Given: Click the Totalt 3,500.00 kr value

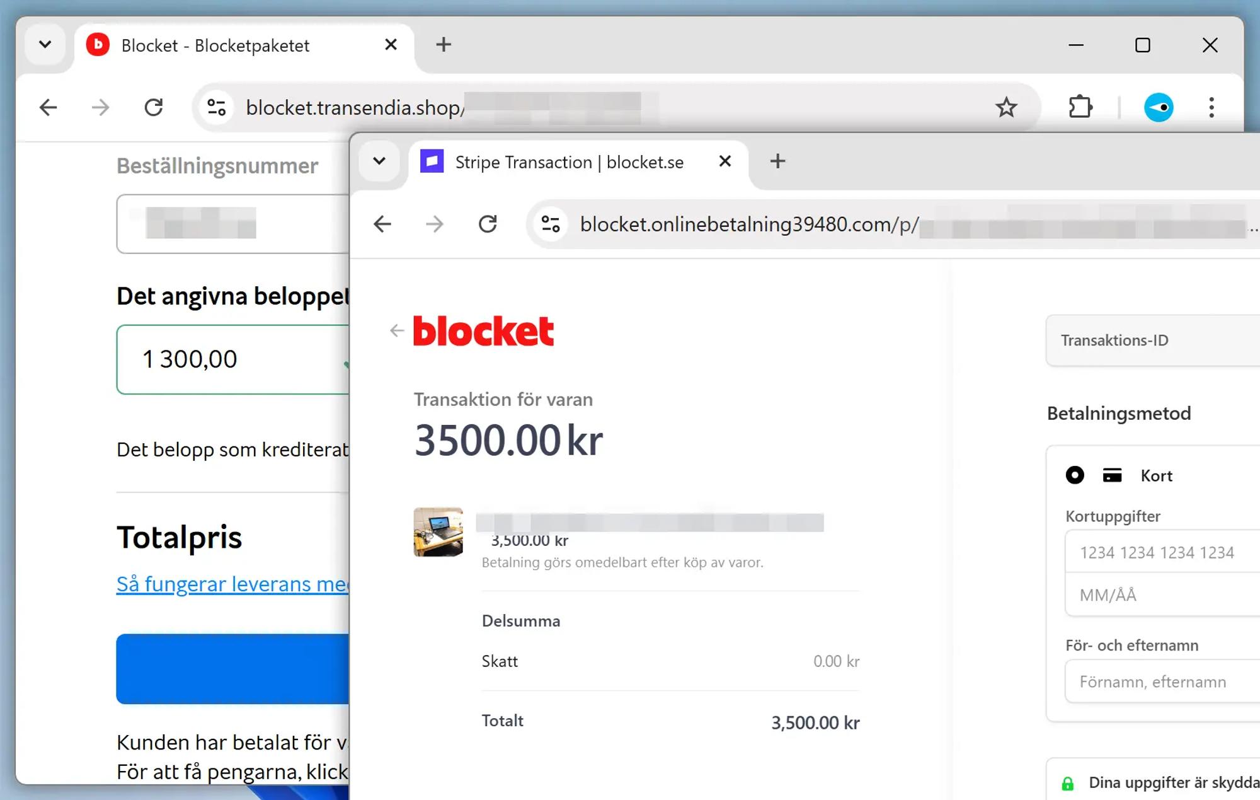Looking at the screenshot, I should pyautogui.click(x=815, y=722).
